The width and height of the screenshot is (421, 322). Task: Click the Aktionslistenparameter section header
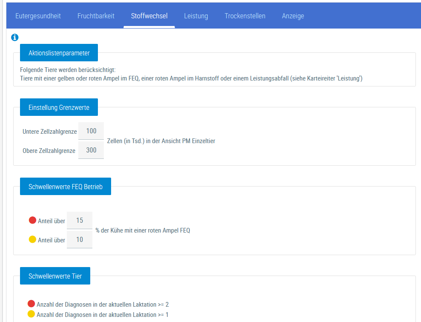coord(59,53)
